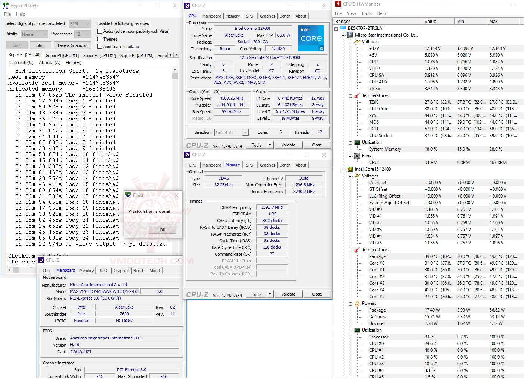Collapse the Intel Core i5 12400 tree node
The width and height of the screenshot is (525, 379).
(x=343, y=169)
